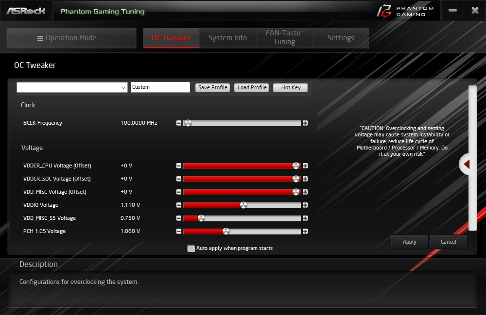Open the Operation Mode selector
The image size is (486, 315).
(71, 38)
